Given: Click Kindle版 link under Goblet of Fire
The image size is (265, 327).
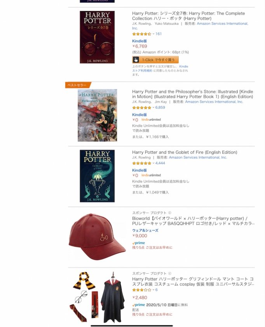Looking at the screenshot, I should (139, 170).
